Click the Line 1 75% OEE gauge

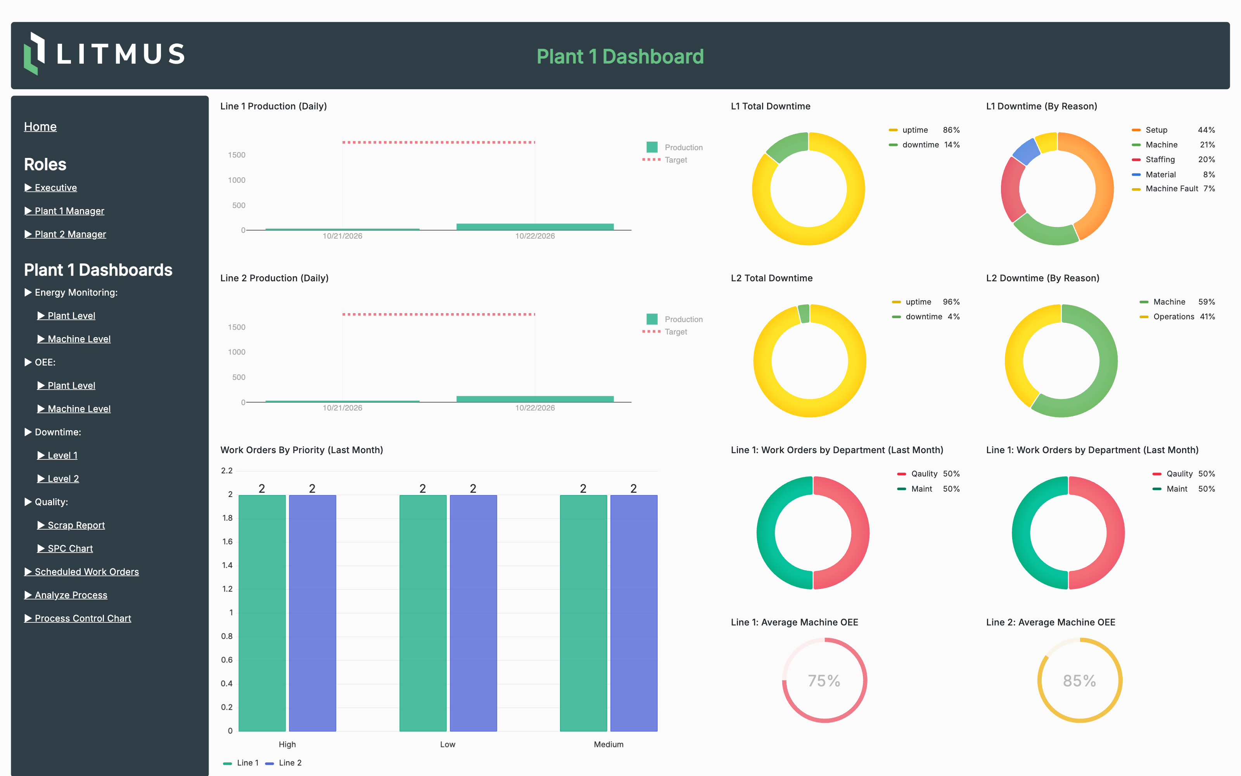point(824,680)
